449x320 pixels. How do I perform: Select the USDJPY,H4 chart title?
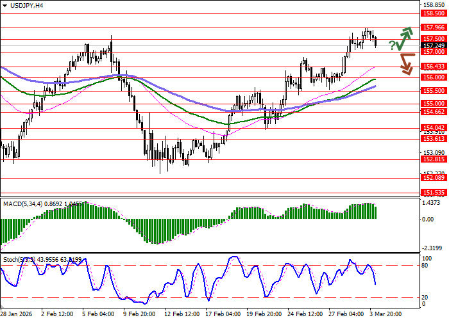[x=22, y=5]
